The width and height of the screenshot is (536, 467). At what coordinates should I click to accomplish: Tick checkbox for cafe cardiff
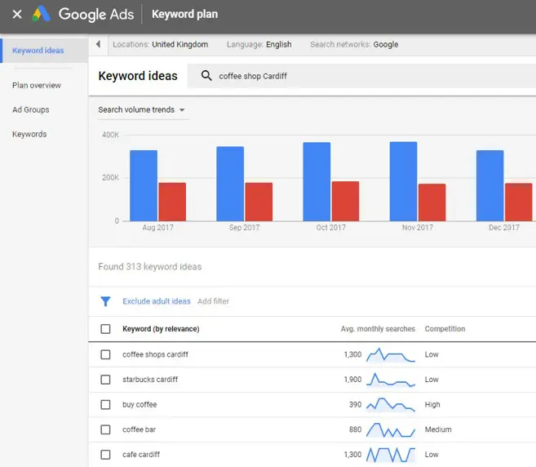click(x=105, y=454)
